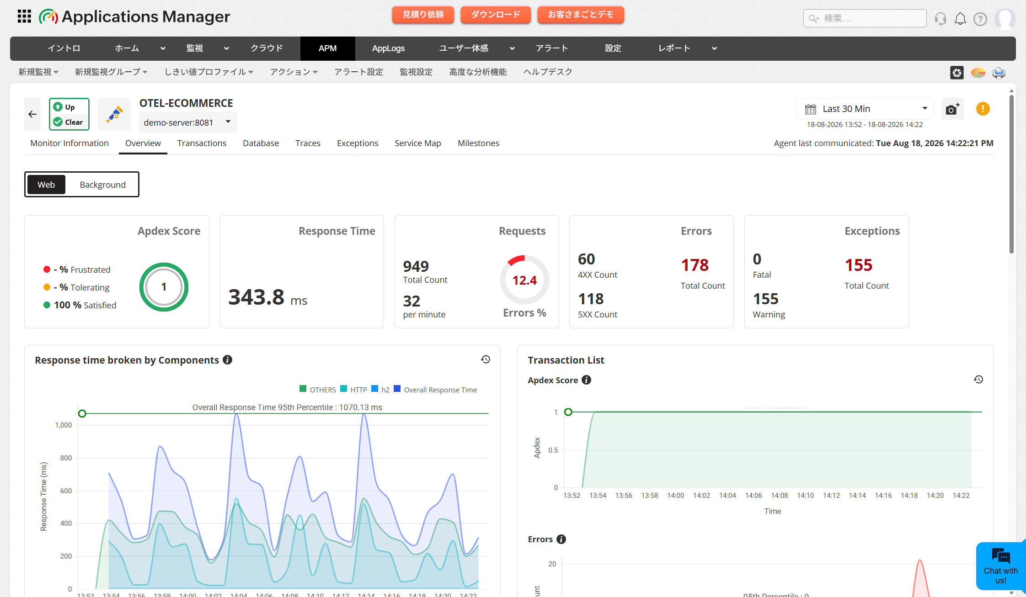Expand the ユーザー体感 menu arrow
Image resolution: width=1026 pixels, height=597 pixels.
pos(512,48)
